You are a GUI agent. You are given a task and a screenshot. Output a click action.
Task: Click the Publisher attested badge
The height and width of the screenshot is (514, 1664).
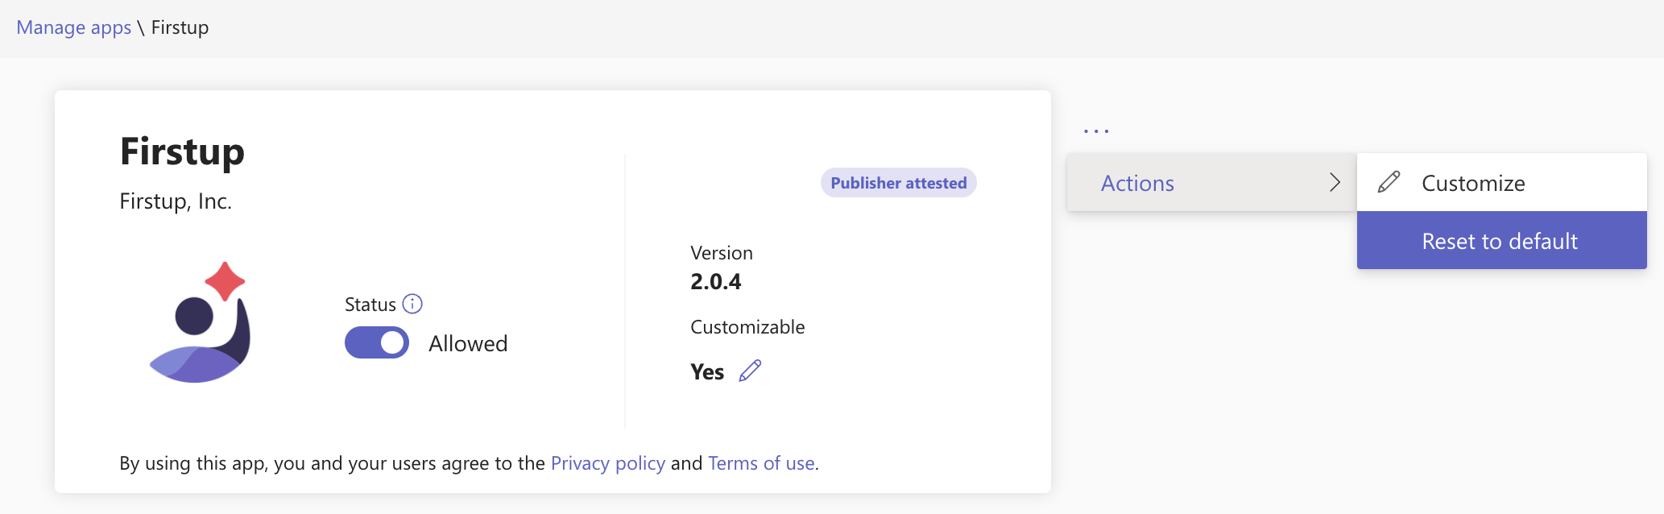(899, 183)
